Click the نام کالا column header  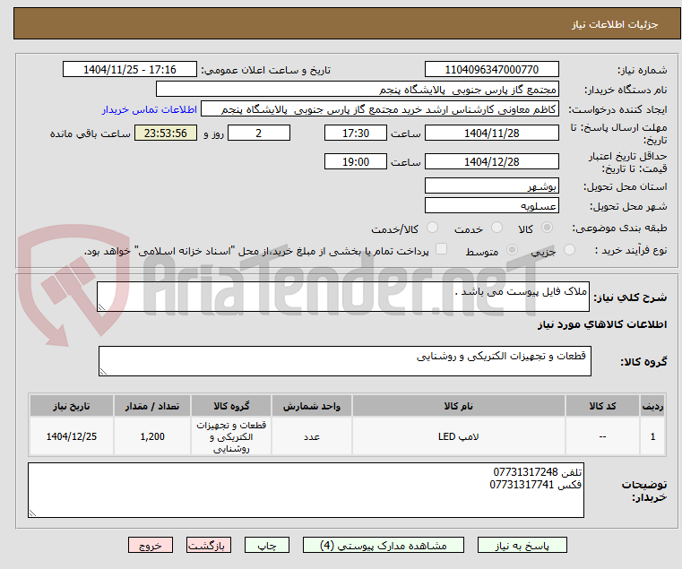point(459,406)
